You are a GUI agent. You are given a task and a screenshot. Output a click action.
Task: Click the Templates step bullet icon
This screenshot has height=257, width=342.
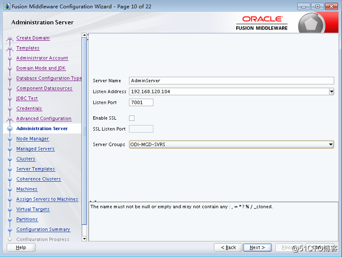(x=10, y=48)
